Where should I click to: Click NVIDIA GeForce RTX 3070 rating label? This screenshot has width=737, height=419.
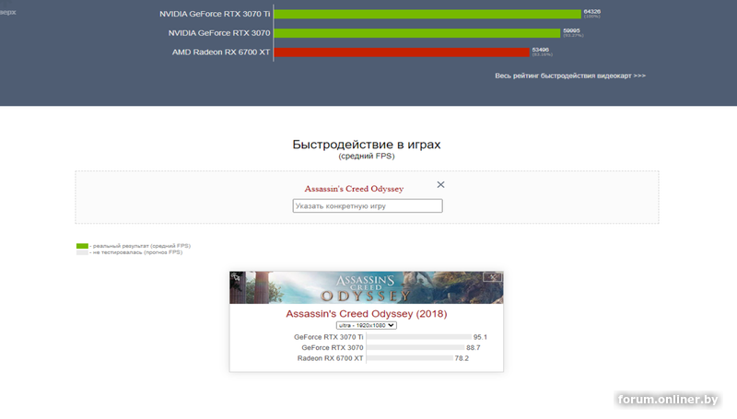[219, 33]
